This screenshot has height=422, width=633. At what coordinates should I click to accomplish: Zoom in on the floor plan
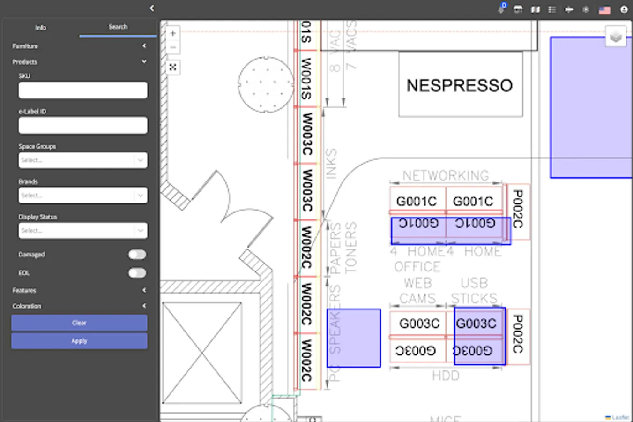pyautogui.click(x=173, y=33)
